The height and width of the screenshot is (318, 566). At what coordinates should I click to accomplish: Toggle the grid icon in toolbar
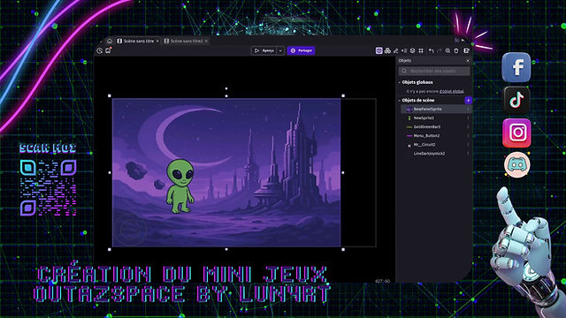pos(421,51)
